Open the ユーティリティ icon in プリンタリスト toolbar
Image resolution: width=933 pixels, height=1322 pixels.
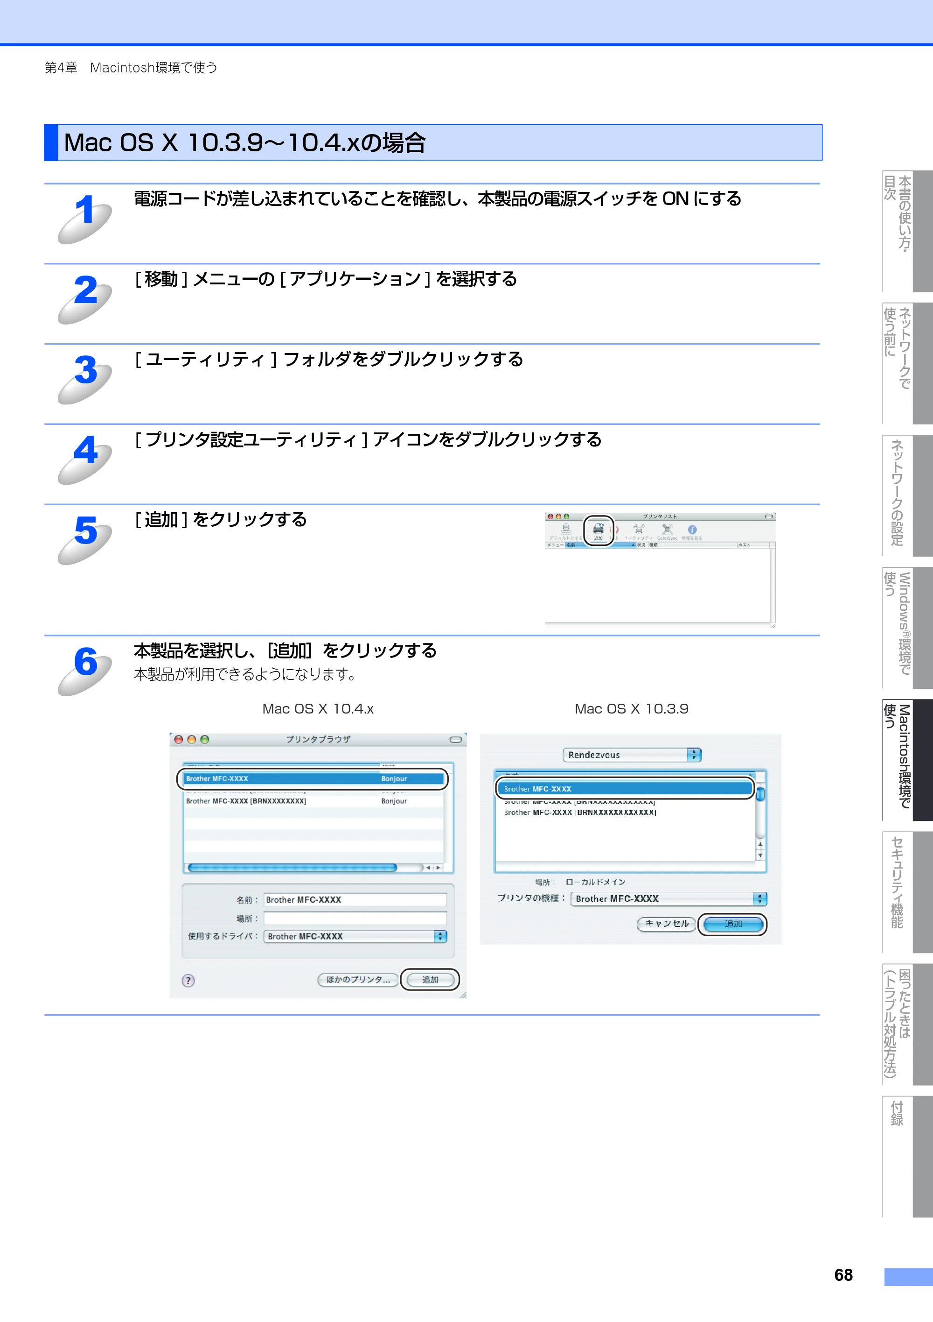(x=639, y=531)
